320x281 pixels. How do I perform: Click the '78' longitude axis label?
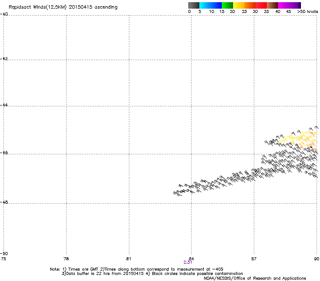66,259
